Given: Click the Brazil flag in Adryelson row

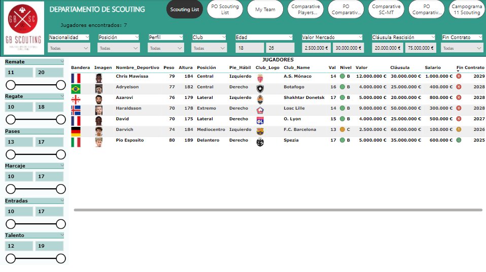Looking at the screenshot, I should coord(76,89).
